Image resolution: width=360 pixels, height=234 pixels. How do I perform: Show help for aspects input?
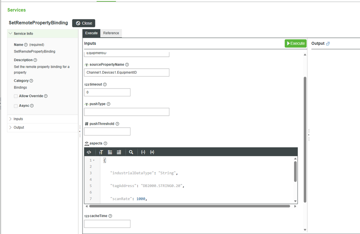tap(105, 143)
